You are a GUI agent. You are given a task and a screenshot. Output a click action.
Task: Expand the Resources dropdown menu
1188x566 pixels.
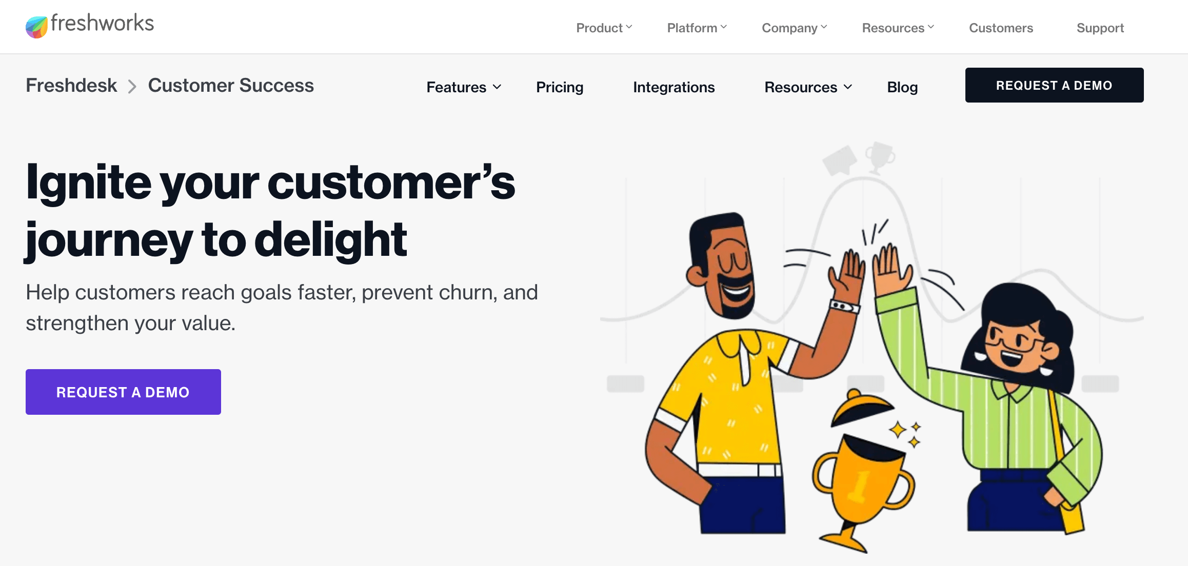coord(807,86)
